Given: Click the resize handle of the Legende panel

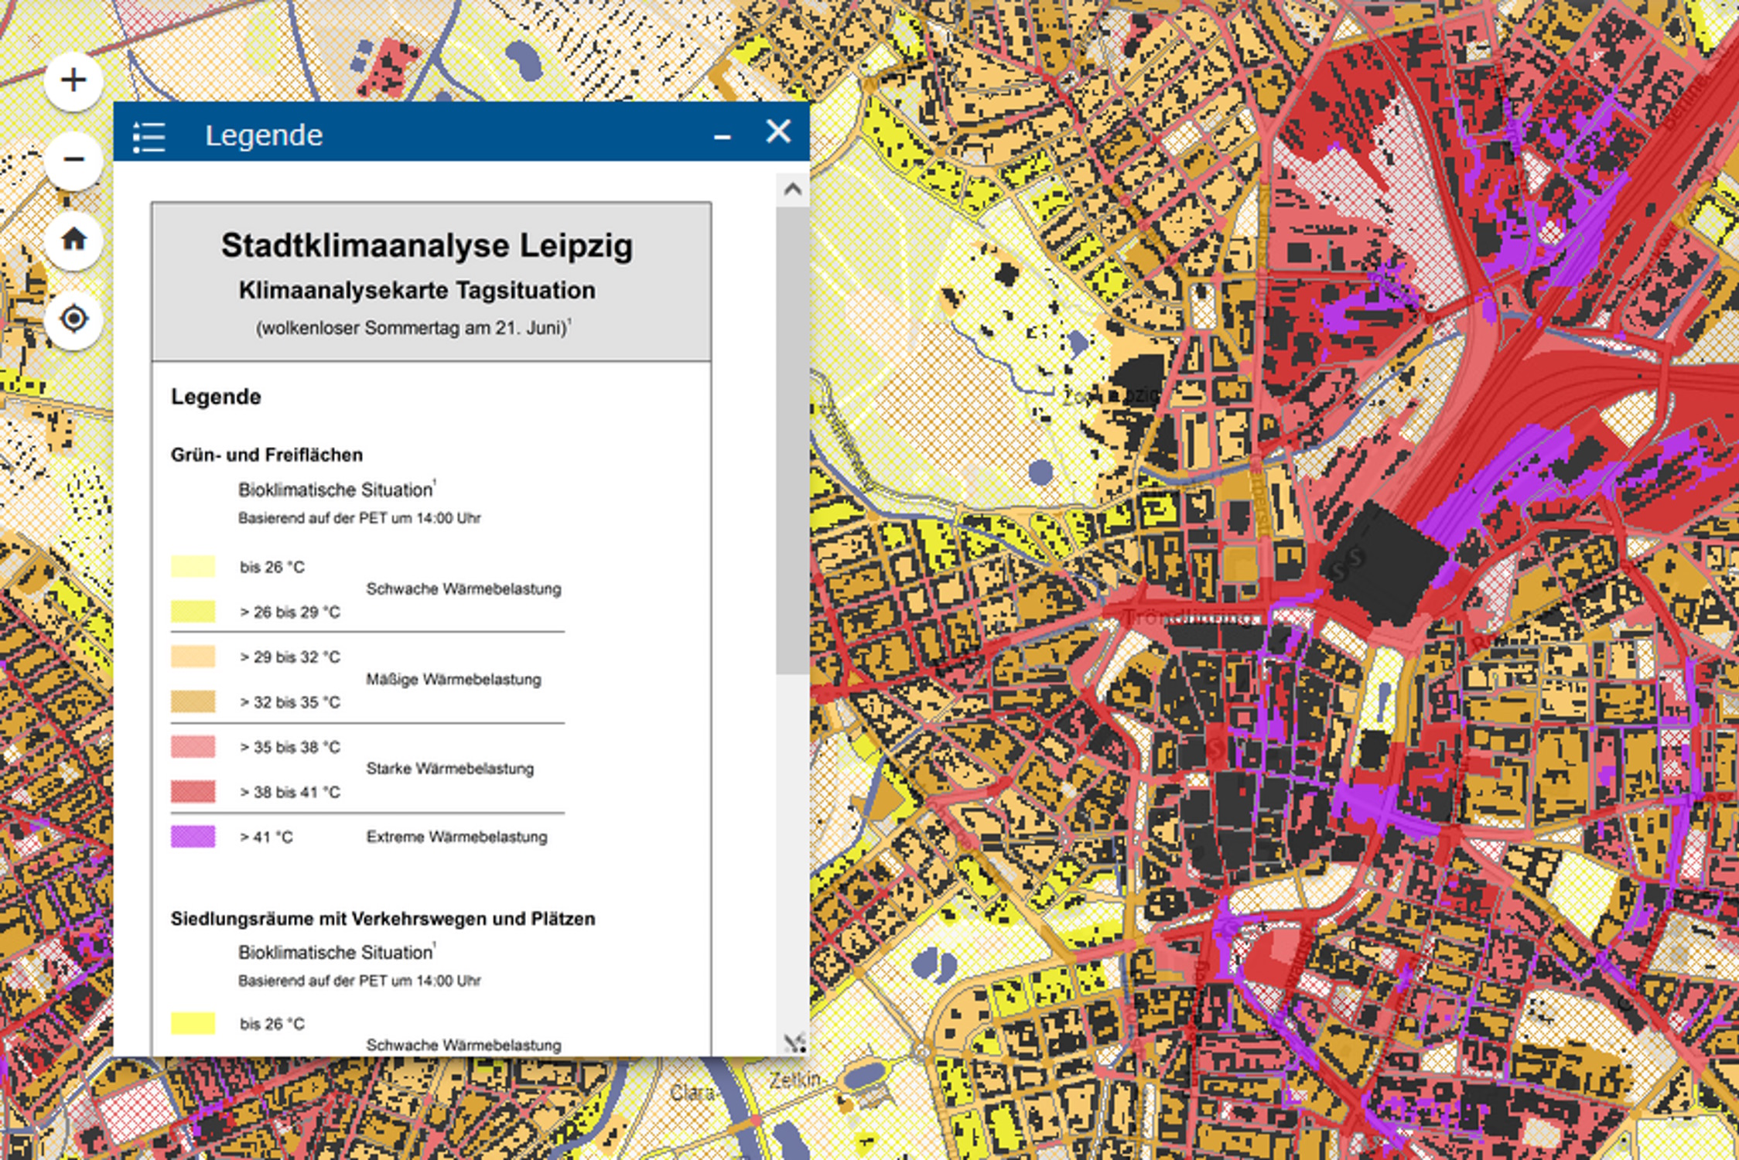Looking at the screenshot, I should (794, 1042).
